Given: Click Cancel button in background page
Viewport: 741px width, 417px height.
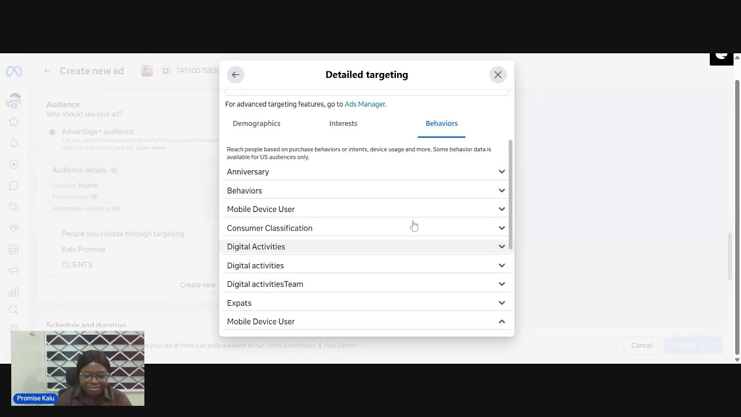Looking at the screenshot, I should coord(641,345).
